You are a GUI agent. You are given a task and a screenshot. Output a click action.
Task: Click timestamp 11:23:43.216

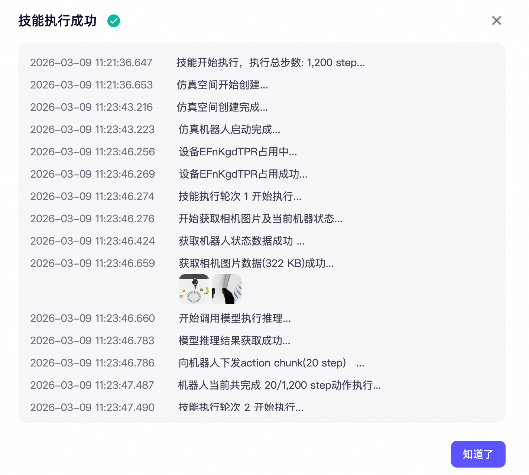[91, 107]
